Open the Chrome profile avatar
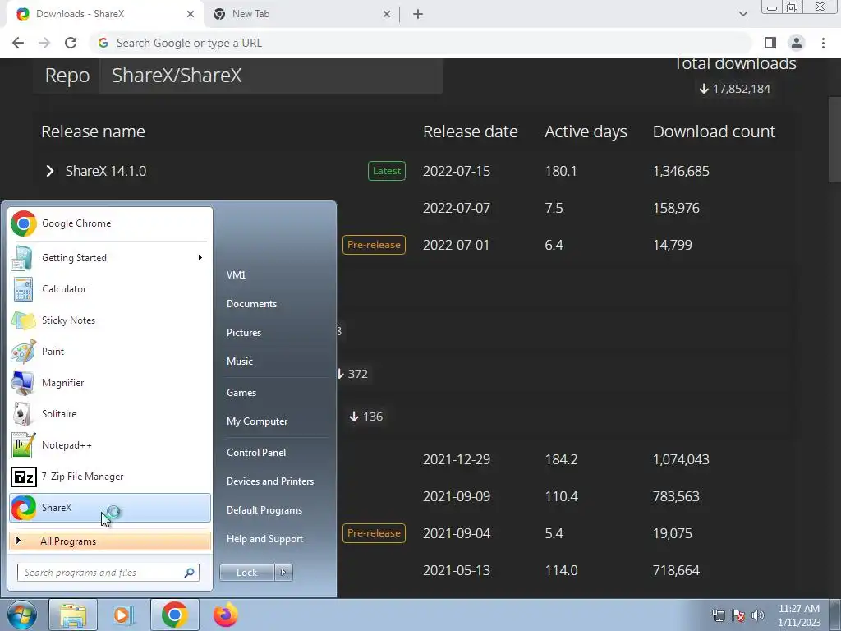Screen dimensions: 841x631 (797, 43)
